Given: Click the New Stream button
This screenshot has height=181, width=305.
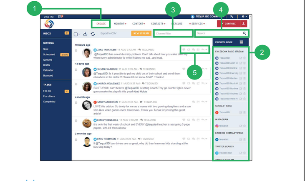Looking at the screenshot, I should (x=141, y=33).
